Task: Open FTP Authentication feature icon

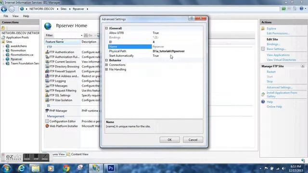Action: [x=47, y=52]
